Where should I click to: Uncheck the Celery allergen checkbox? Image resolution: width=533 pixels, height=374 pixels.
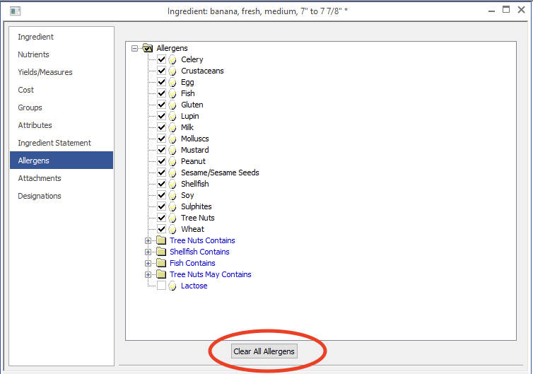pos(161,59)
